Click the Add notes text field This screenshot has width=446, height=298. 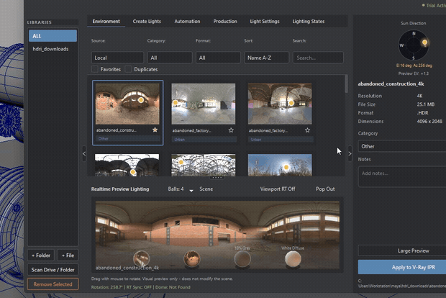402,177
